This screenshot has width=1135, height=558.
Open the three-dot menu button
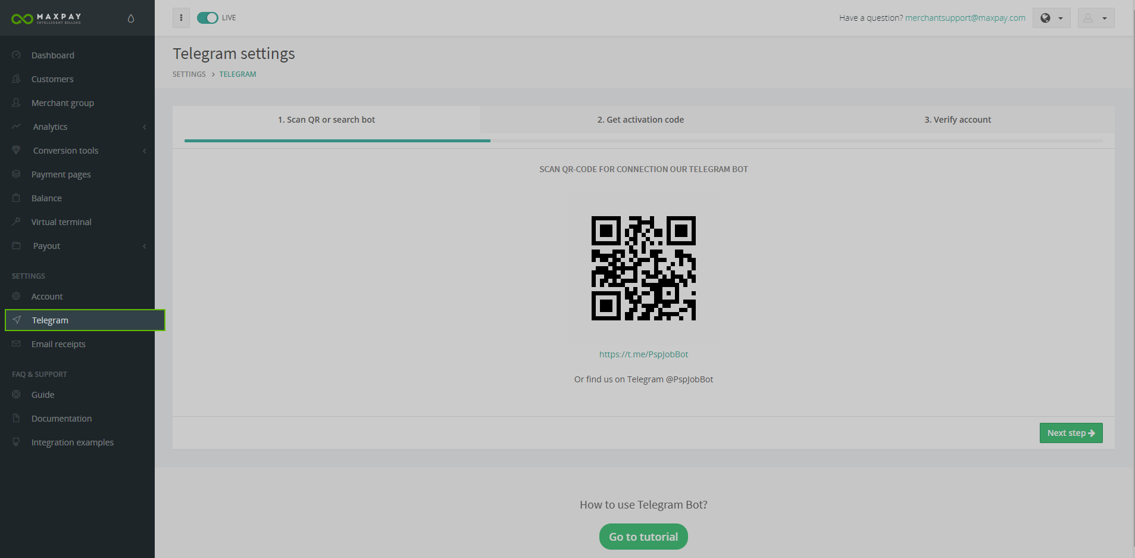181,18
